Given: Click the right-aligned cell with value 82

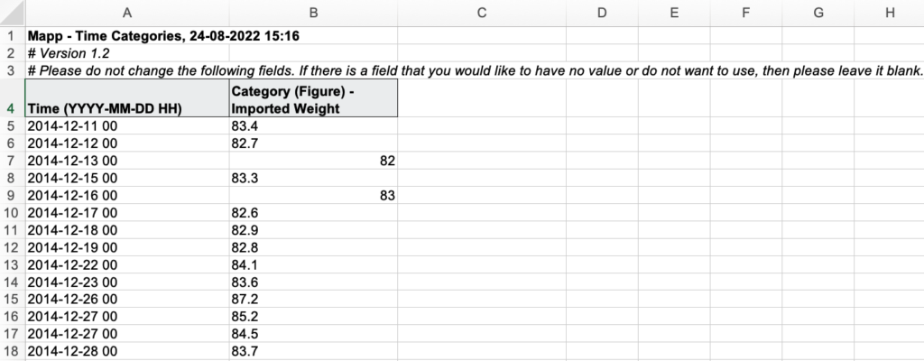Looking at the screenshot, I should [x=313, y=161].
